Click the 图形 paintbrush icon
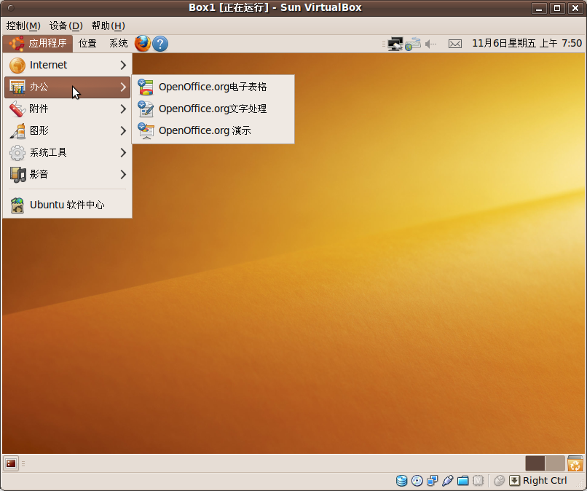 point(17,131)
